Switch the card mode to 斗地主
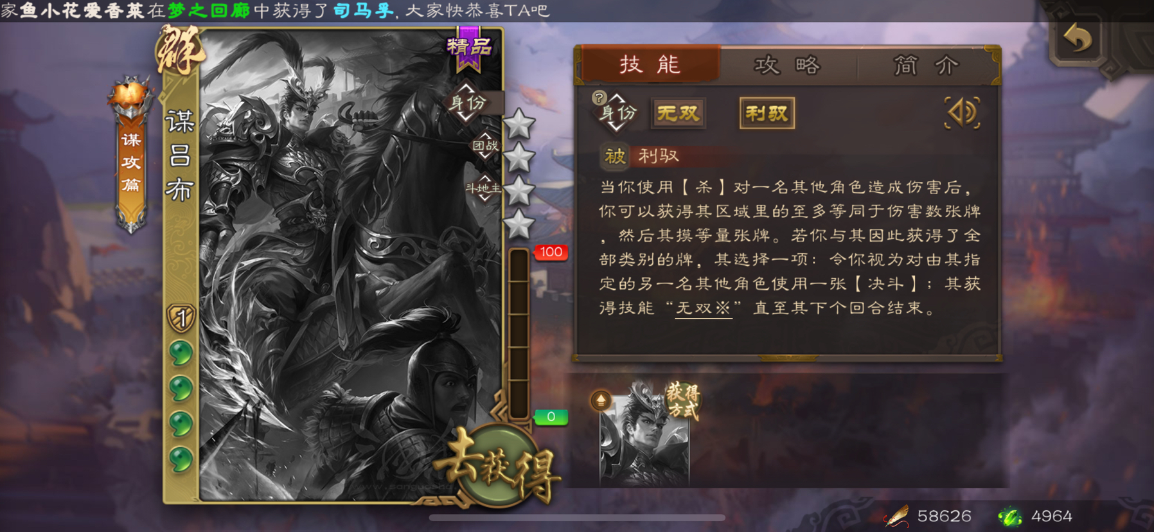1154x532 pixels. tap(484, 188)
